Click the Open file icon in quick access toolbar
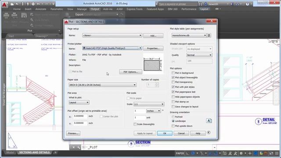The width and height of the screenshot is (281, 158). 17,4
